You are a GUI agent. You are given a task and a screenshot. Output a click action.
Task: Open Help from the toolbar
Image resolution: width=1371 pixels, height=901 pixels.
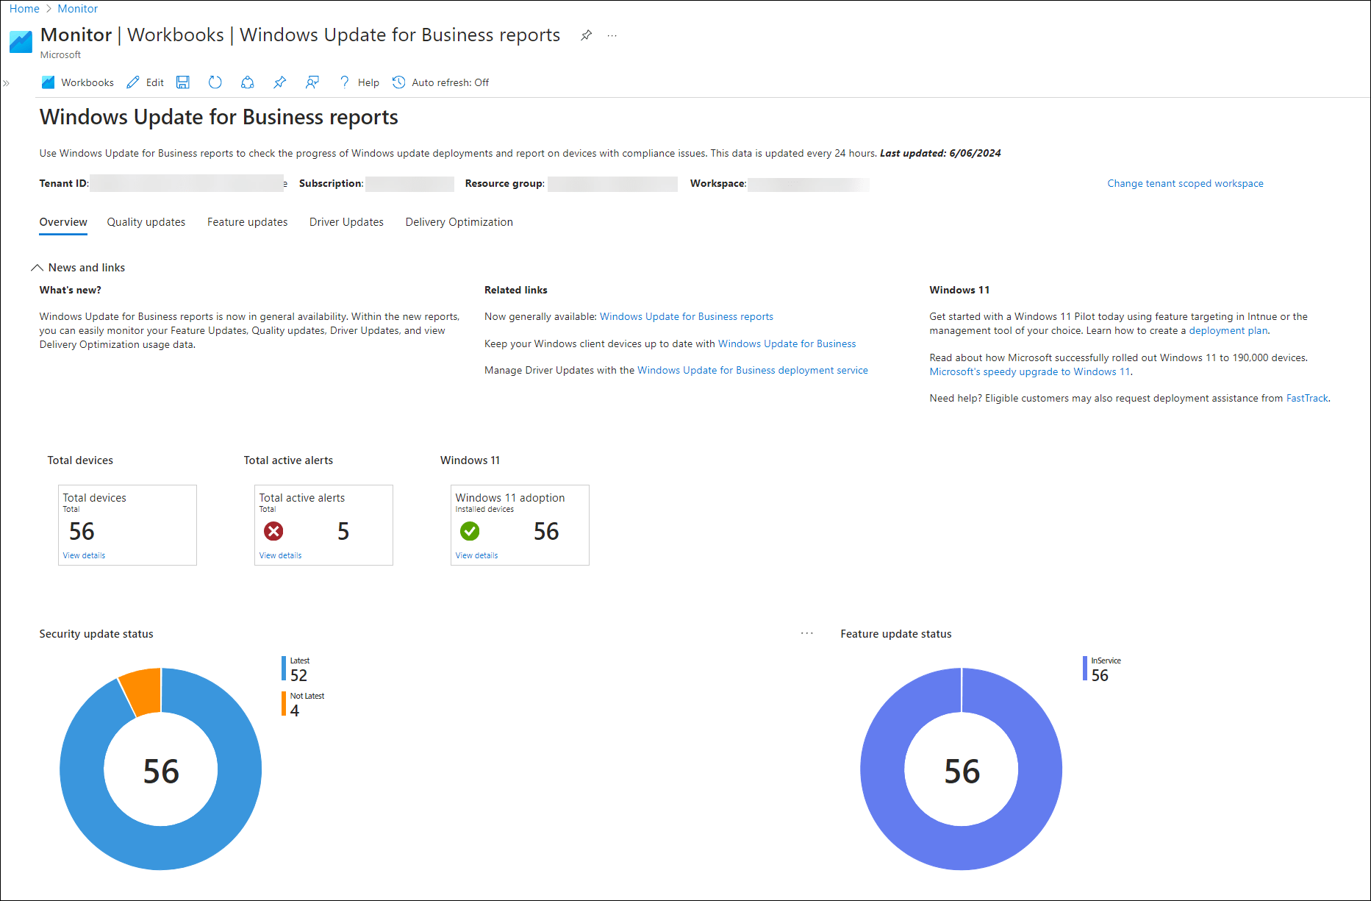(x=359, y=82)
